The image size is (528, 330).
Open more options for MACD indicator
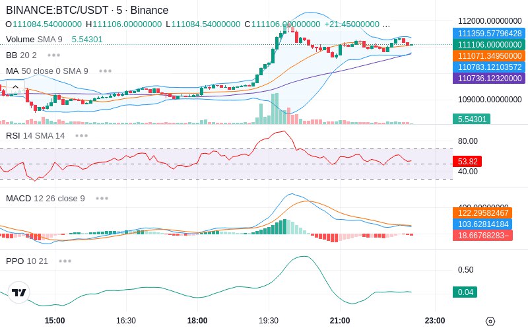102,199
